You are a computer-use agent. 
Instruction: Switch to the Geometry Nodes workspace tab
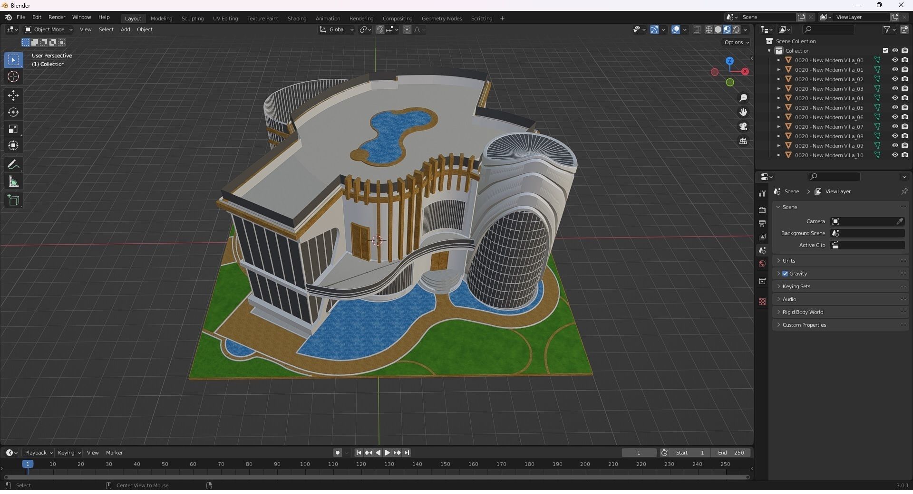441,19
